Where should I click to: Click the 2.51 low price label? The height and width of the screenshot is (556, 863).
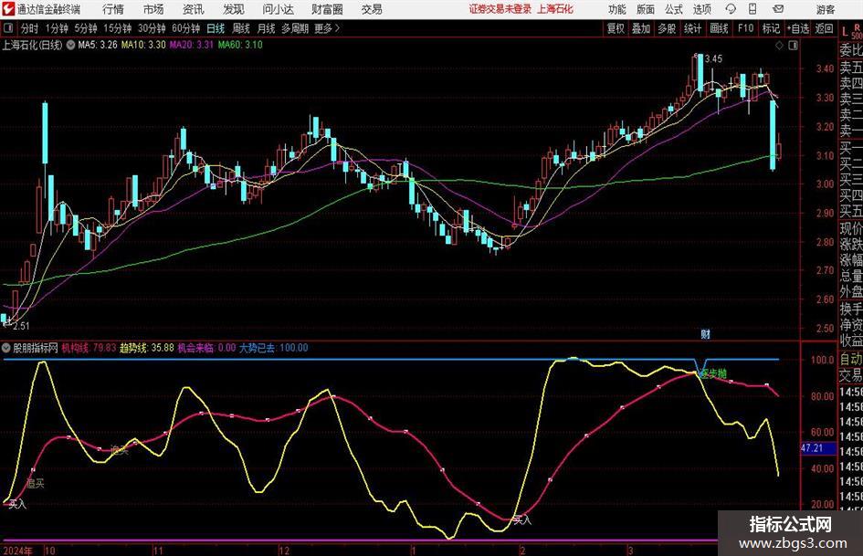(x=21, y=326)
